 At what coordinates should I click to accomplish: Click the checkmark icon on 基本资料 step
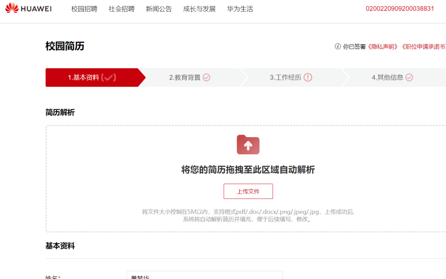tap(109, 77)
